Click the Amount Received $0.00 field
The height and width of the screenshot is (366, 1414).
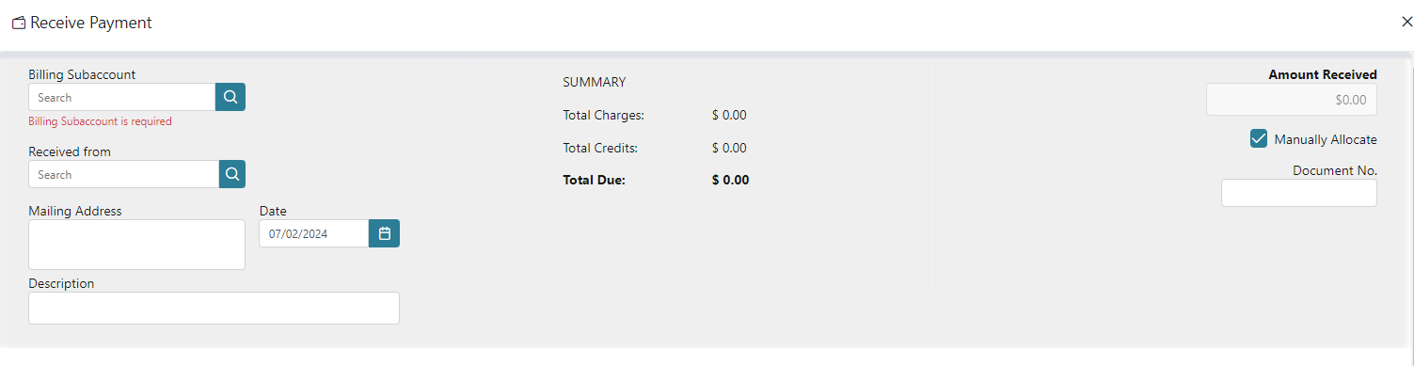pyautogui.click(x=1292, y=99)
